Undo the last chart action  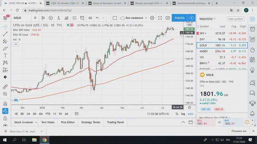97,18
